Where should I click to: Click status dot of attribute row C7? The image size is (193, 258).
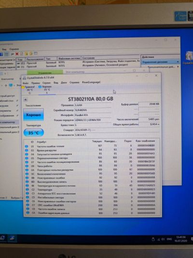tap(28, 205)
